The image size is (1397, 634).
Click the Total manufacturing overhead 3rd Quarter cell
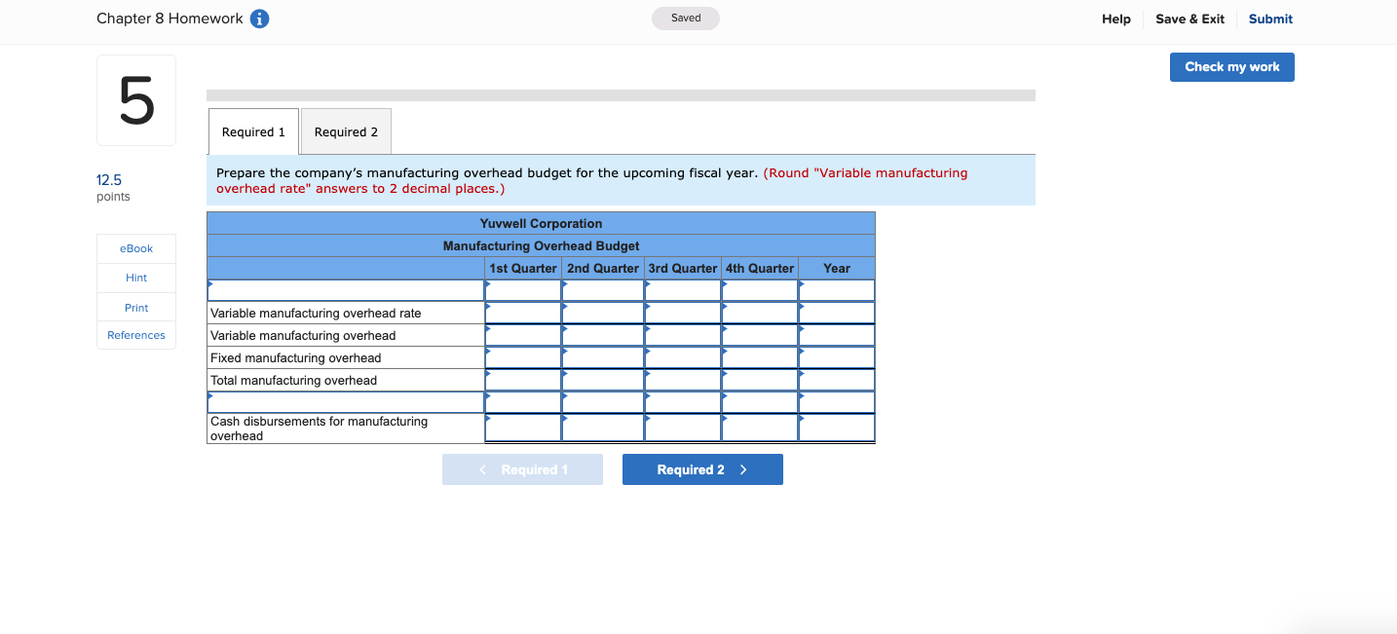click(682, 380)
